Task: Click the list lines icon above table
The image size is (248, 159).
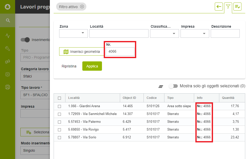Action: tap(161, 86)
